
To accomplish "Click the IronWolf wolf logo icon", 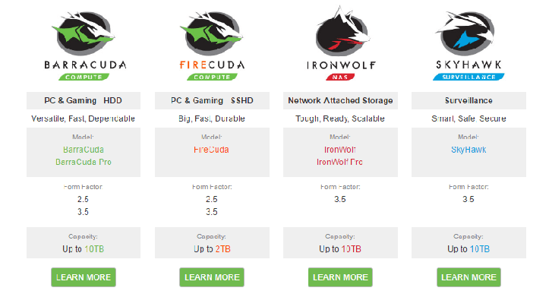I will pyautogui.click(x=342, y=32).
